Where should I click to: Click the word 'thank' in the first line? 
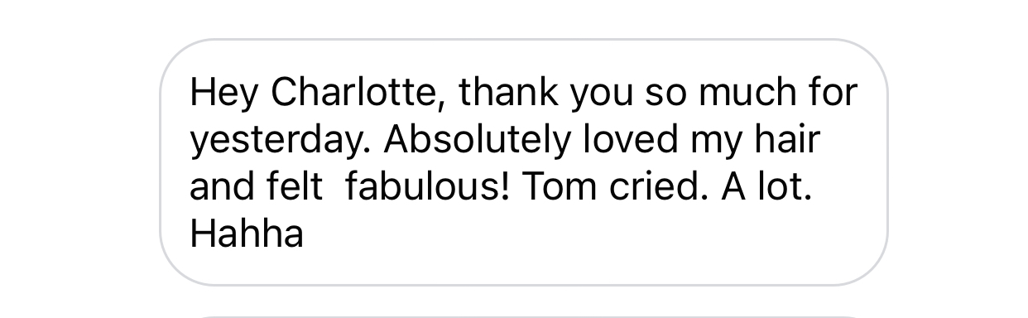(509, 93)
